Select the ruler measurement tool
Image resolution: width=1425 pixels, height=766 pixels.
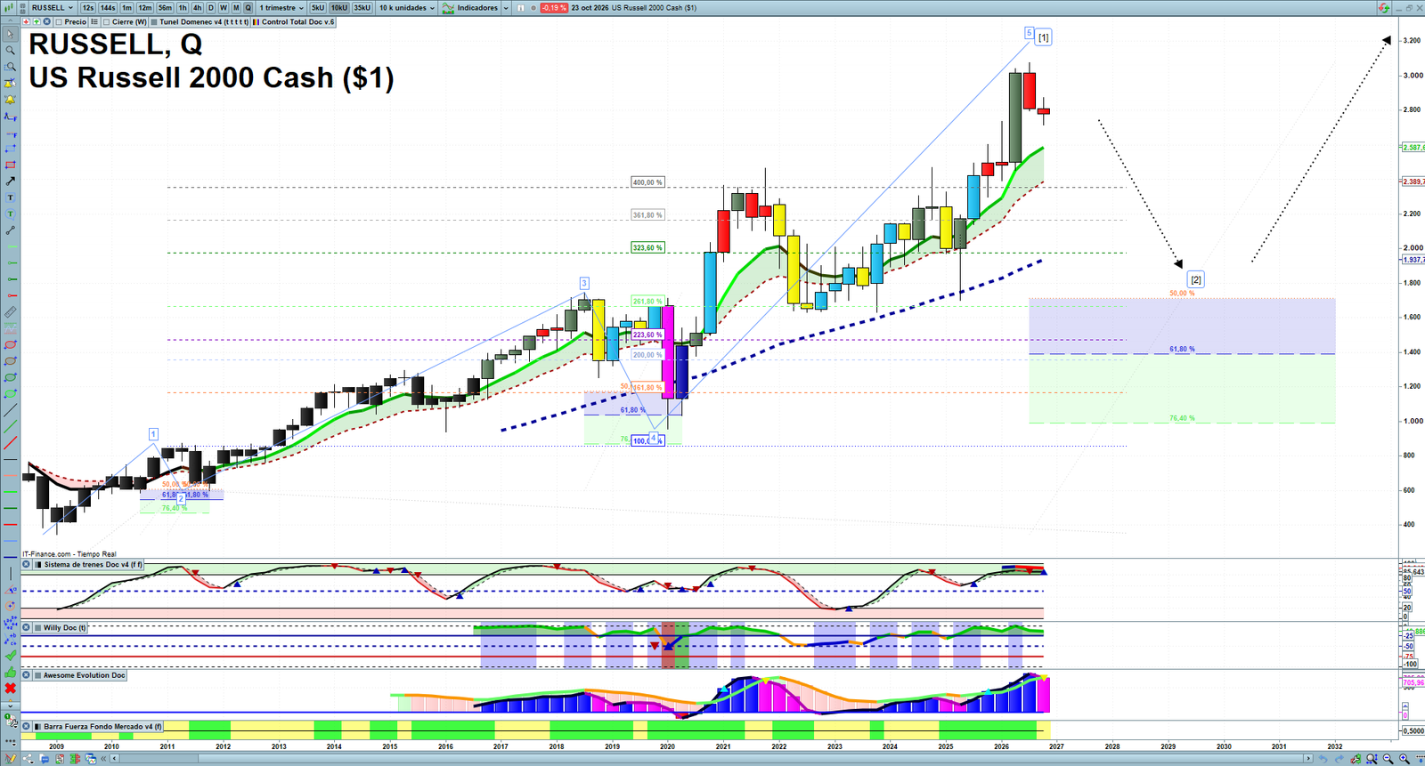click(x=10, y=312)
